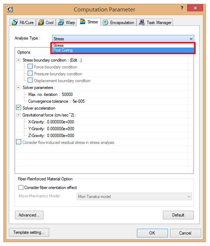Viewport: 210px width, 246px height.
Task: Enable Consider fiber orientation effect
Action: point(21,188)
